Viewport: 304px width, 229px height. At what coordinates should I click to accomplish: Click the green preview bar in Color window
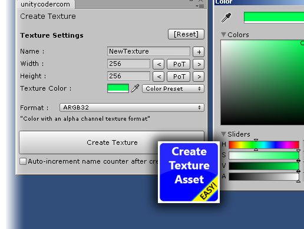coord(274,18)
